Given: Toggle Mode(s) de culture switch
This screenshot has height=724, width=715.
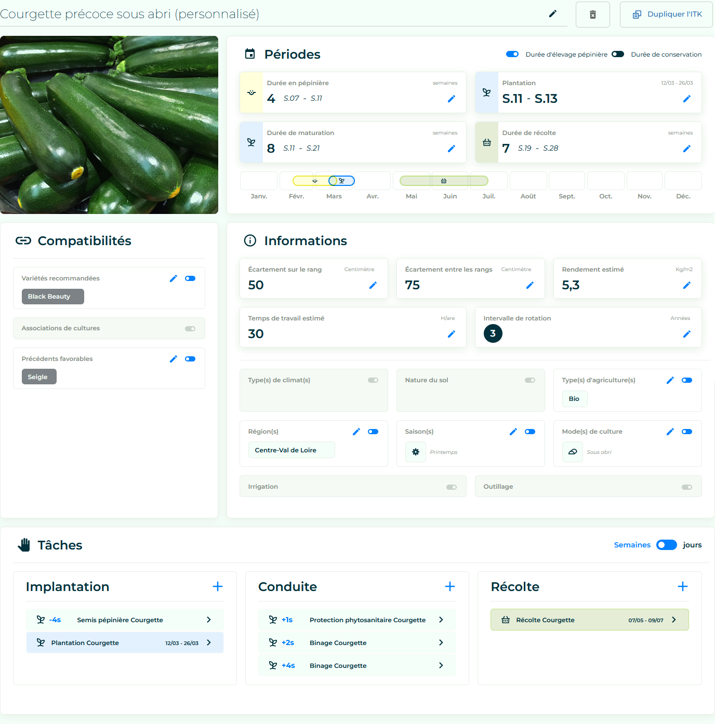Looking at the screenshot, I should coord(687,432).
